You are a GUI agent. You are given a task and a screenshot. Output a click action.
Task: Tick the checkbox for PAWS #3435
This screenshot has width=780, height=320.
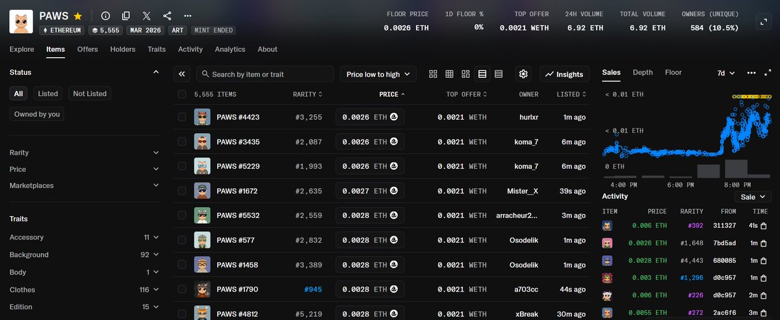(x=182, y=142)
